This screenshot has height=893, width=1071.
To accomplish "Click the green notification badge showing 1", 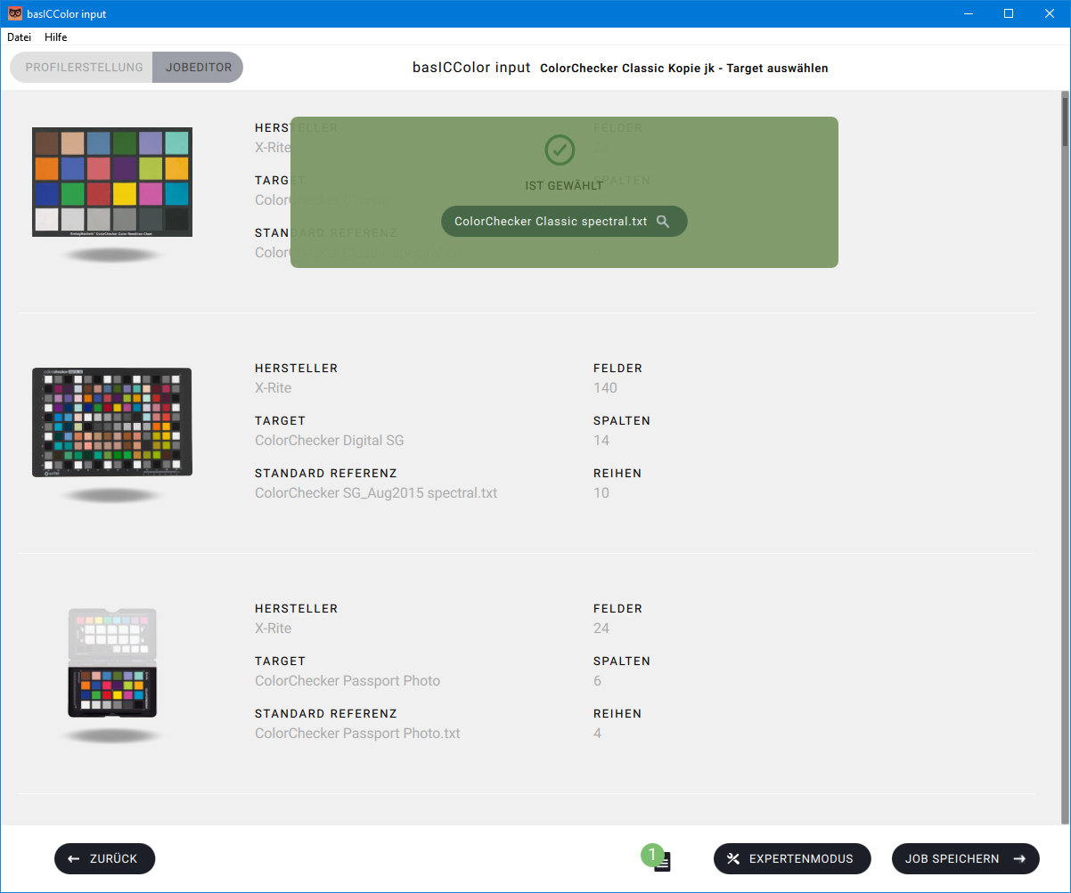I will (651, 855).
